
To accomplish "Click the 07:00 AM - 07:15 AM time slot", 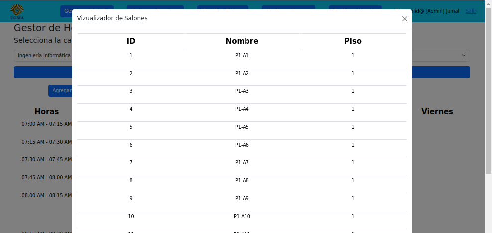I will pyautogui.click(x=47, y=124).
